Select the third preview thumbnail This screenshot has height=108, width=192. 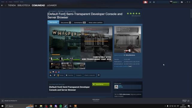(x=79, y=66)
